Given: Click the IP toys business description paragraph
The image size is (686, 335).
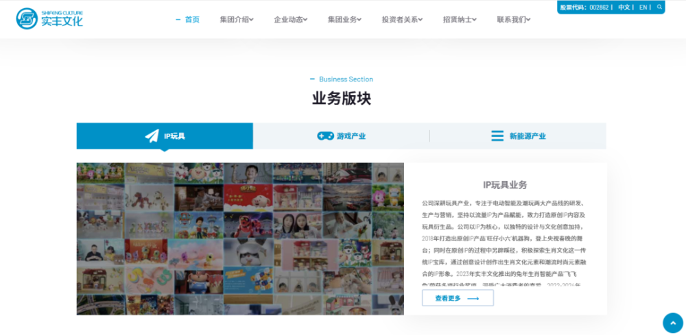Looking at the screenshot, I should point(503,243).
